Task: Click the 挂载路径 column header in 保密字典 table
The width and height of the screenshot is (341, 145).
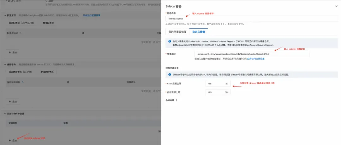Action: pyautogui.click(x=131, y=82)
